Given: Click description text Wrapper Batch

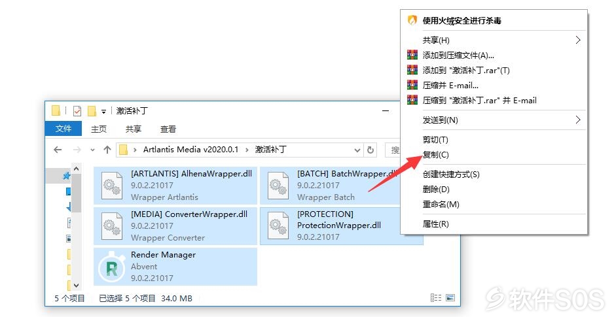Looking at the screenshot, I should 326,197.
